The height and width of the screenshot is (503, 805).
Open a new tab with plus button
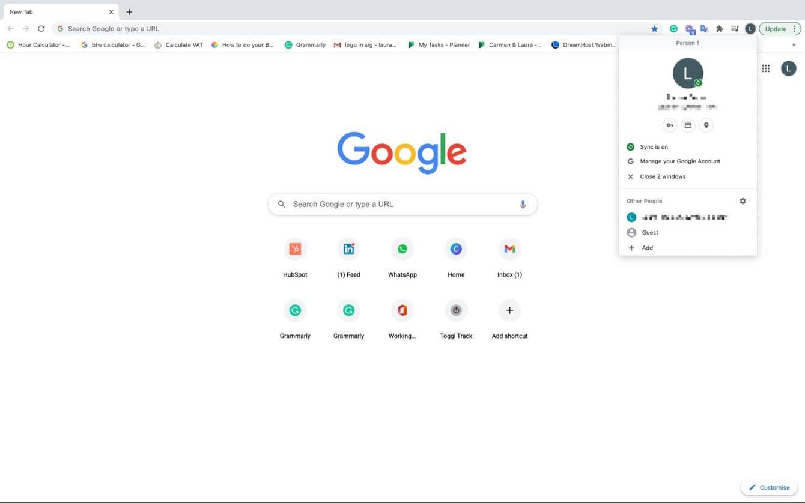tap(129, 12)
